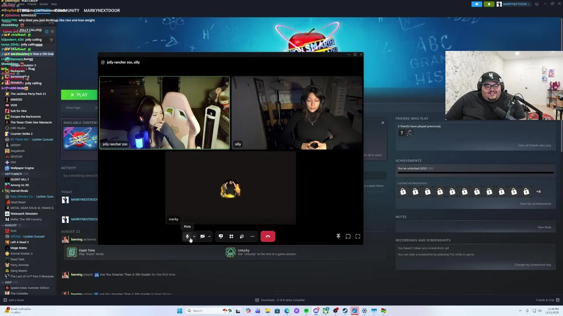
Task: Open the Steam announcements megaphone icon
Action: click(477, 4)
